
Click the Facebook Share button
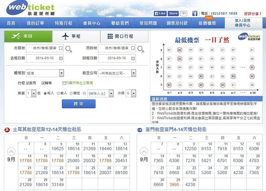[173, 14]
